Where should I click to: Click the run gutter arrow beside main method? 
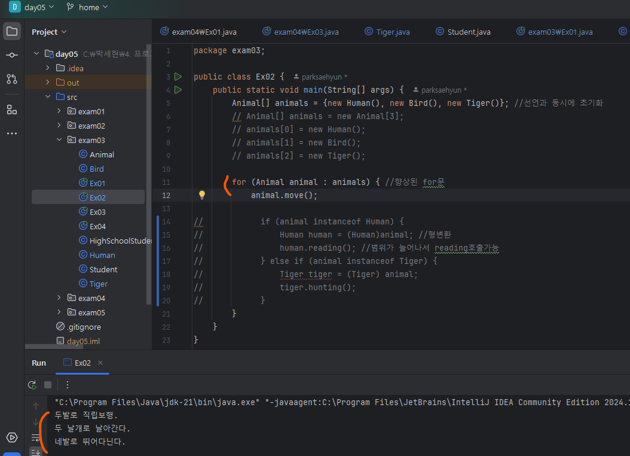[178, 90]
